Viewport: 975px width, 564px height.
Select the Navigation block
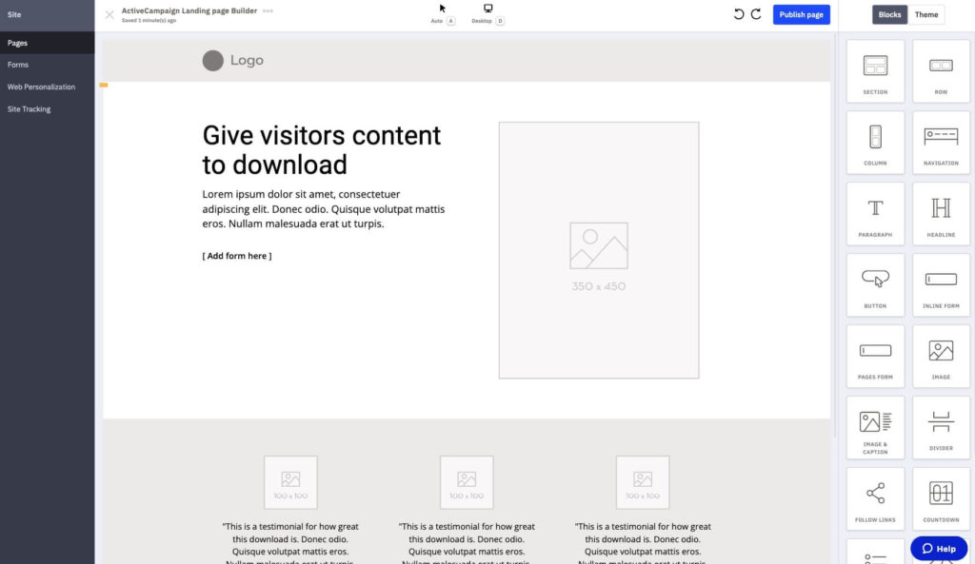click(941, 143)
